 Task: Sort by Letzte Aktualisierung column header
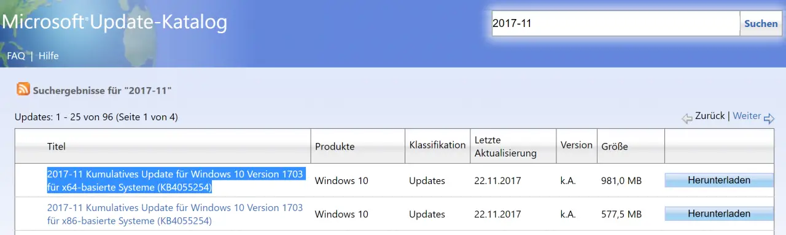point(505,146)
